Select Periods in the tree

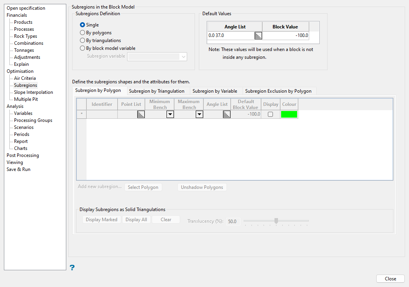(x=22, y=135)
